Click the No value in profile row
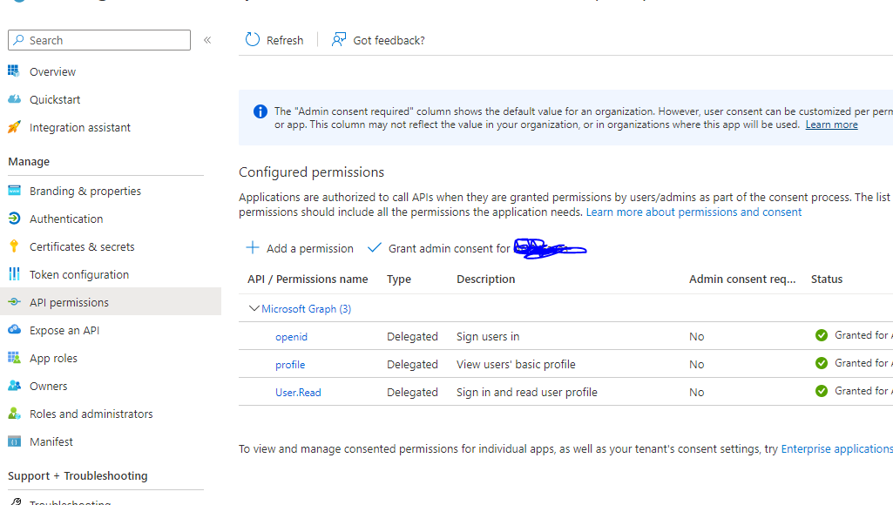 696,364
